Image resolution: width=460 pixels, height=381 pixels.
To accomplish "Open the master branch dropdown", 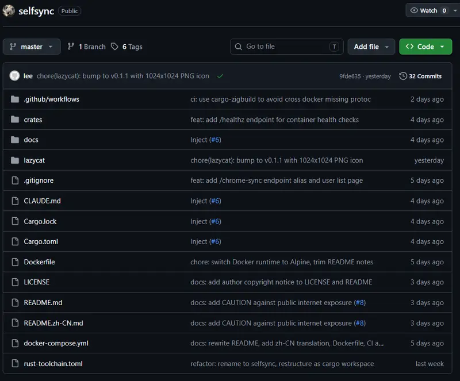I will tap(32, 47).
